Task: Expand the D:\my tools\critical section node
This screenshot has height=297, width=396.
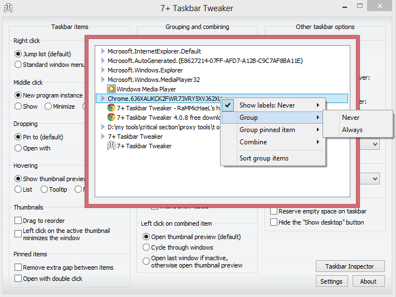Action: click(102, 127)
